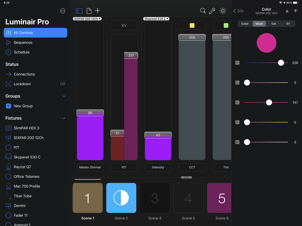
Task: Click the XY button above P/T fader
Action: [x=124, y=25]
